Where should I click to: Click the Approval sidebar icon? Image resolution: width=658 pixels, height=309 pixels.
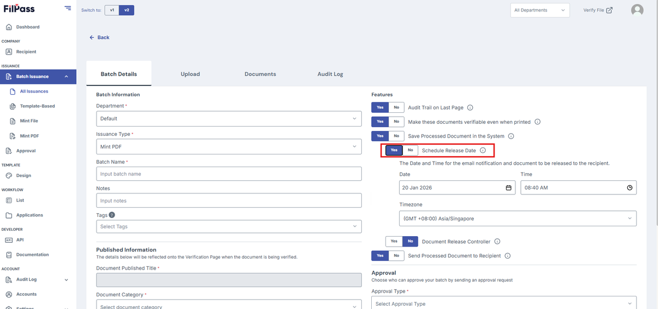click(x=9, y=151)
